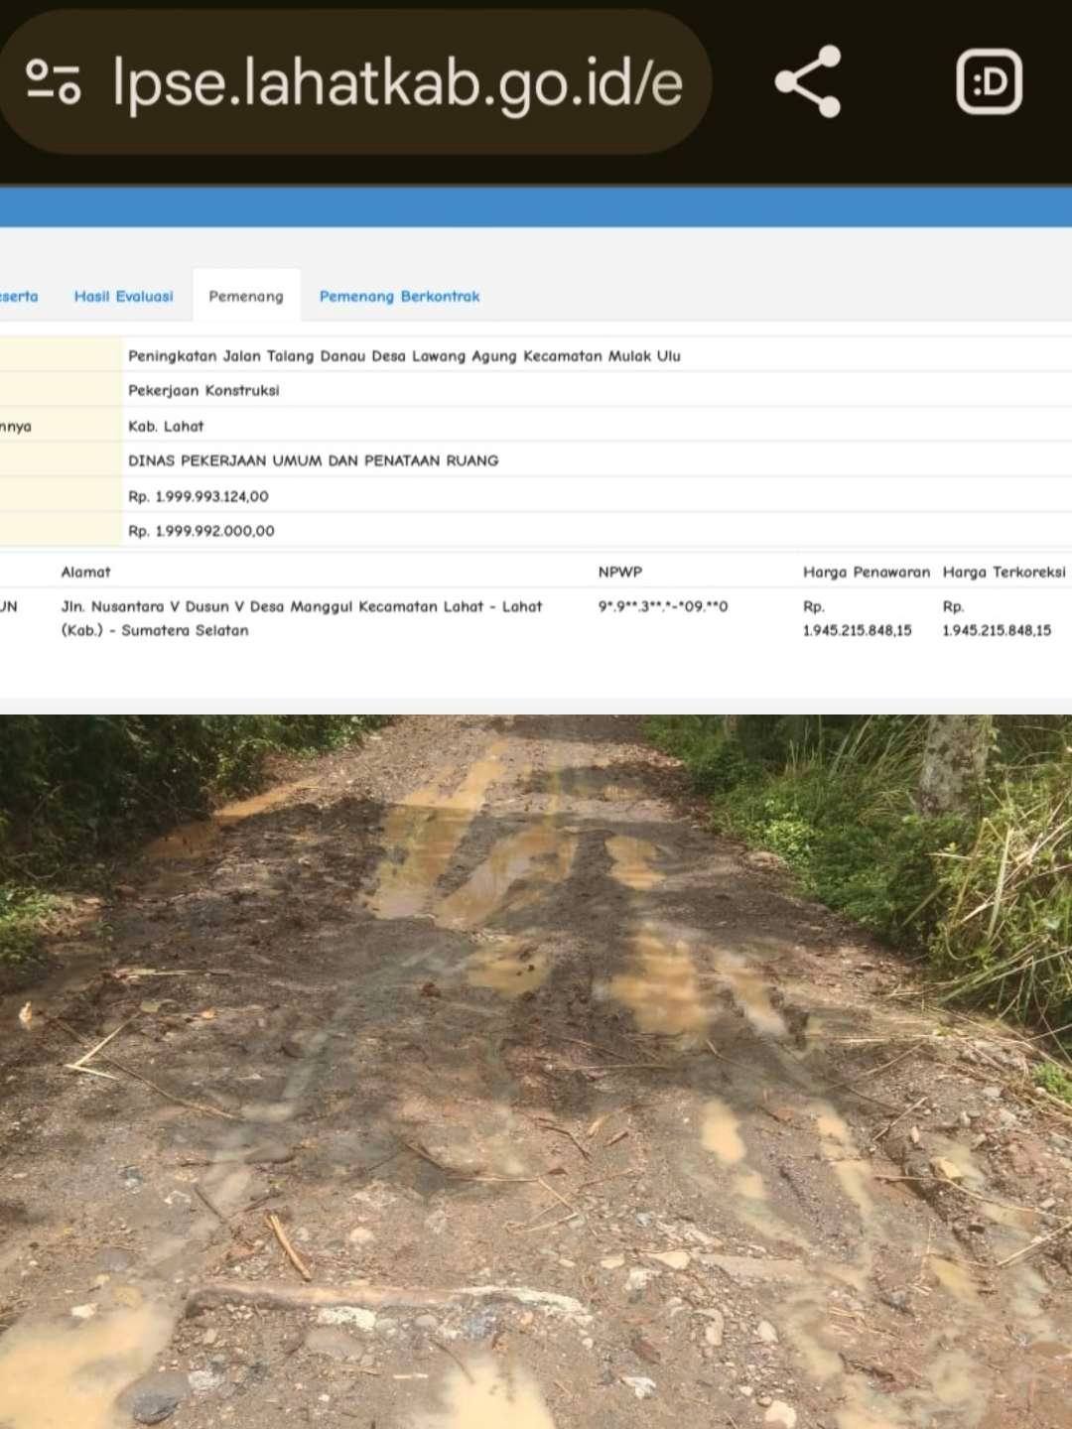Open the browser tab switcher icon
Image resolution: width=1072 pixels, height=1429 pixels.
click(989, 81)
